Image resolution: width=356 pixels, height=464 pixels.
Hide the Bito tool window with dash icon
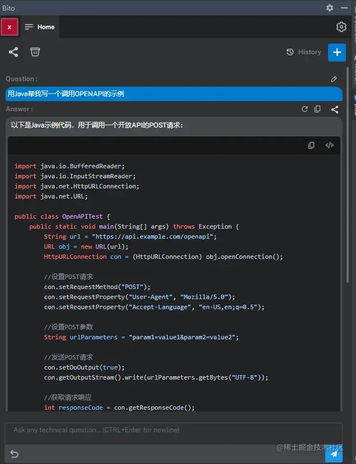coord(344,8)
